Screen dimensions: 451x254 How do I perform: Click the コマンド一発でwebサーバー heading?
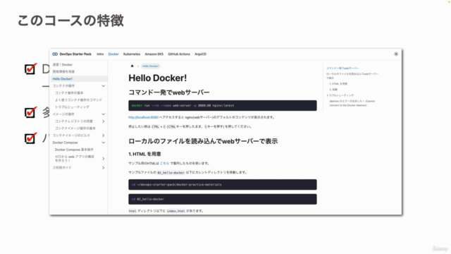(169, 92)
